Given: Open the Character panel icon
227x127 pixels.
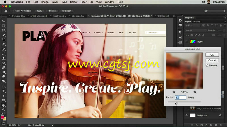Looking at the screenshot, I should coord(180,38).
